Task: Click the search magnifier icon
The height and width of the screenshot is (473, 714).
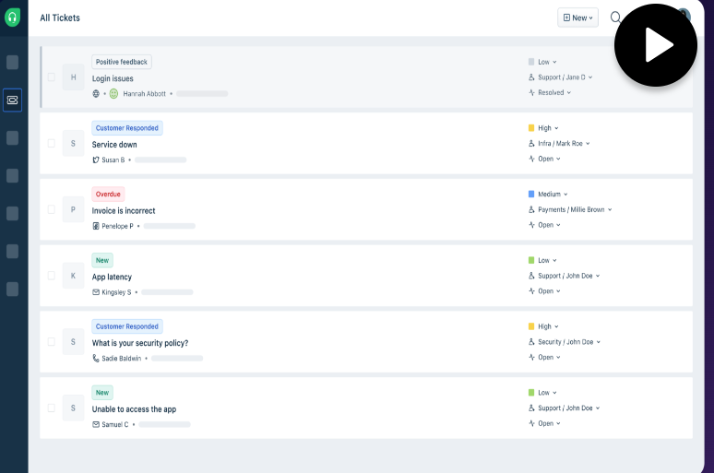Action: [615, 18]
